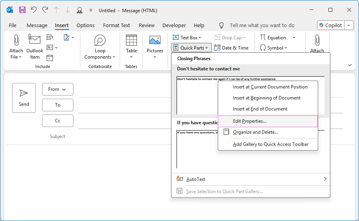Choose Insert at Beginning of Document
This screenshot has height=221, width=359.
pos(268,98)
